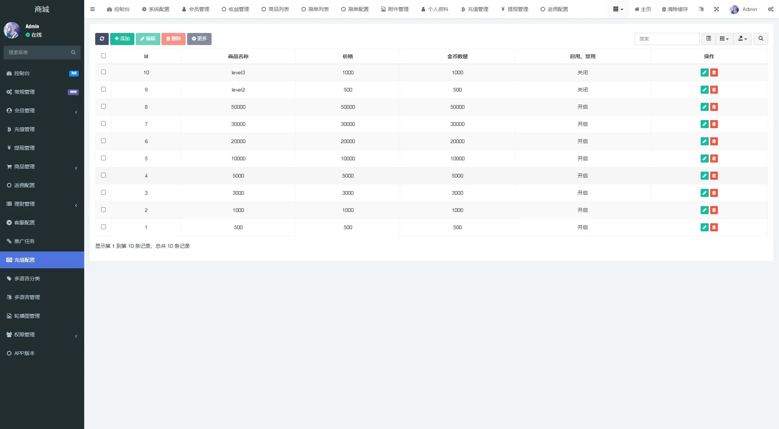Open 轮播图管理 in the sidebar
The height and width of the screenshot is (429, 779).
coord(27,316)
